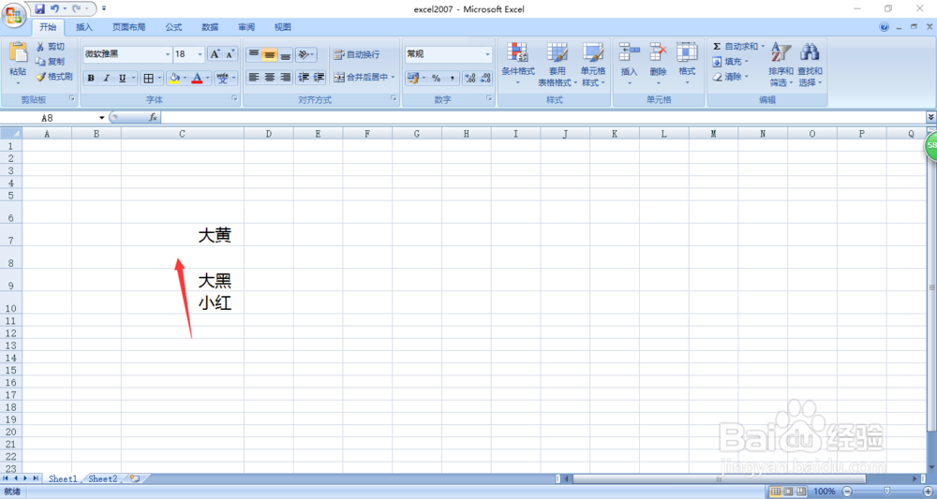This screenshot has height=499, width=937.
Task: Open Sort and Filter 排序和筛选
Action: point(781,64)
